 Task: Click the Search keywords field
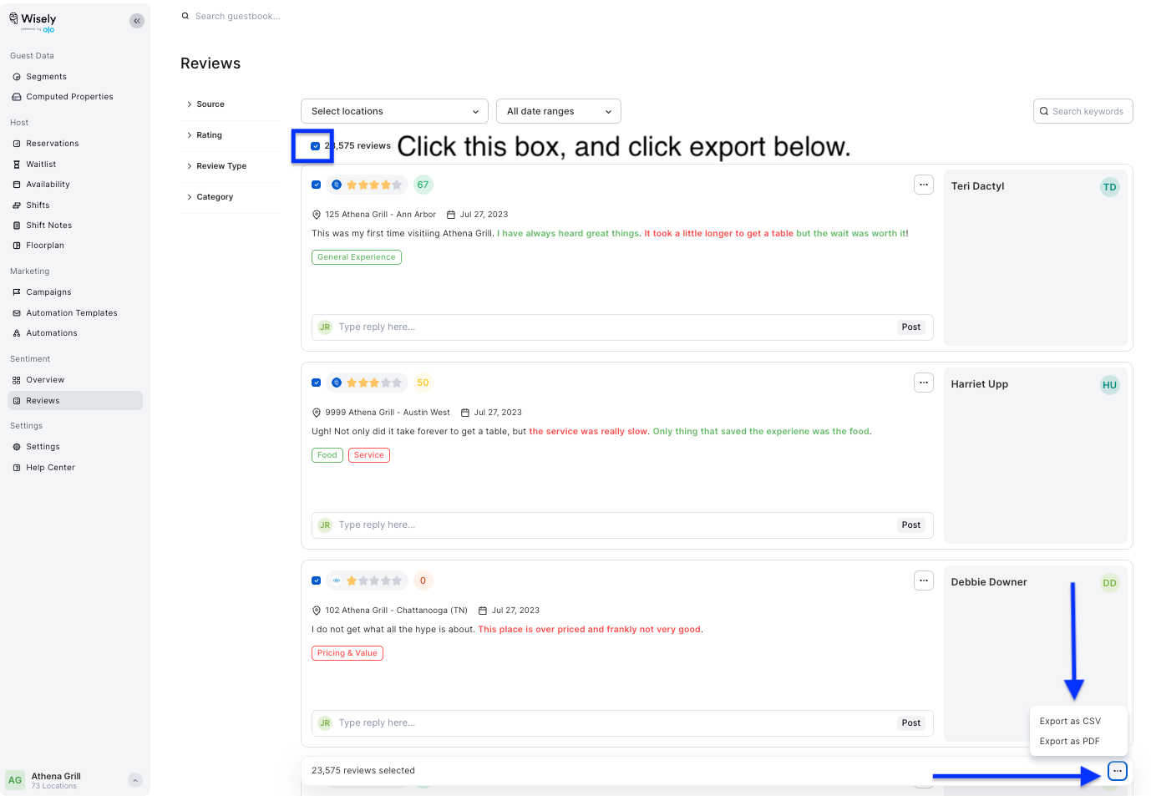1083,111
